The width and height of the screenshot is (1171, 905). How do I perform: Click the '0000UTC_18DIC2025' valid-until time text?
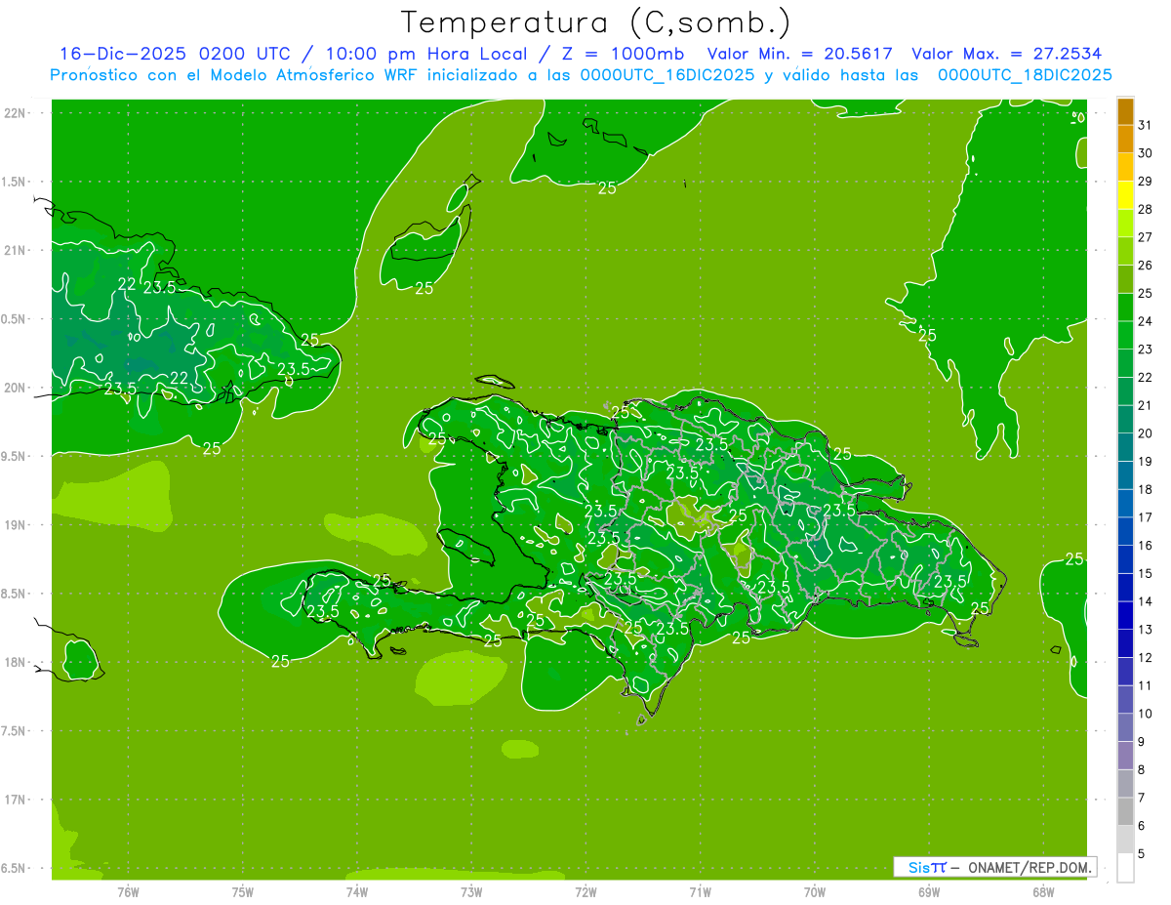(x=1025, y=75)
